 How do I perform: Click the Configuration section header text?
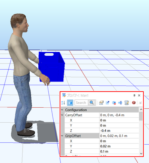pos(76,110)
